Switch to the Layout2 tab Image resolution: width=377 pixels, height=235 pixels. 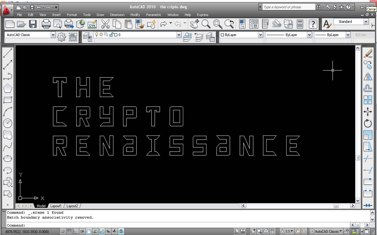tap(72, 206)
